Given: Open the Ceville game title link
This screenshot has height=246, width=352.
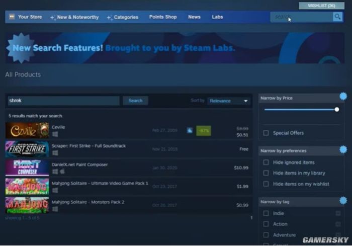Looking at the screenshot, I should point(58,127).
